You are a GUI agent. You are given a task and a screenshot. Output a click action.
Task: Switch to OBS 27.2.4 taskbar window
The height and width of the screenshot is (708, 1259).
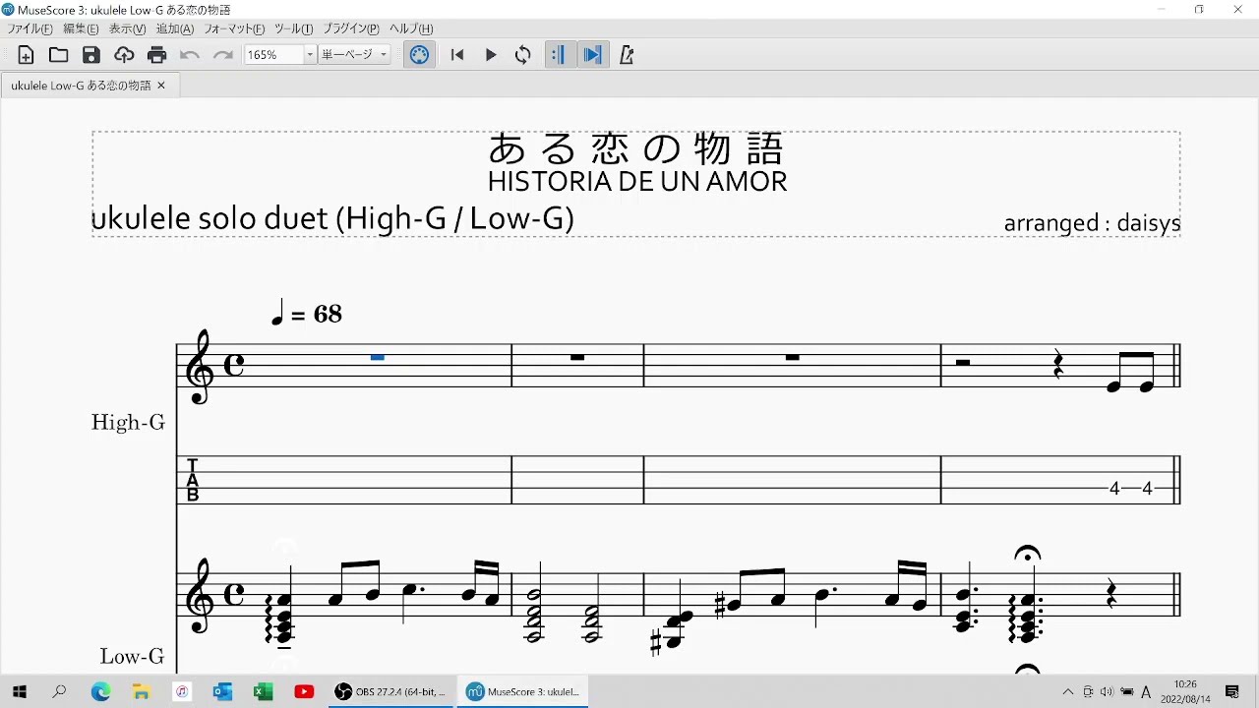[x=390, y=692]
